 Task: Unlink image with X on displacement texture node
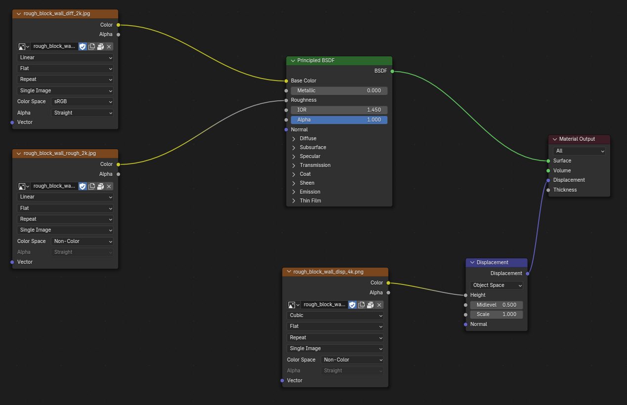[379, 305]
